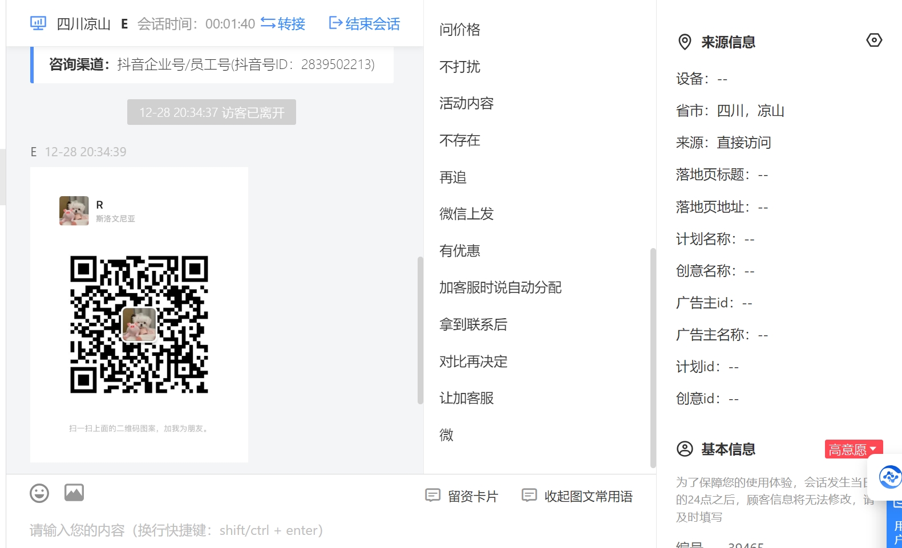
Task: Click the chat history scrollbar
Action: [420, 331]
